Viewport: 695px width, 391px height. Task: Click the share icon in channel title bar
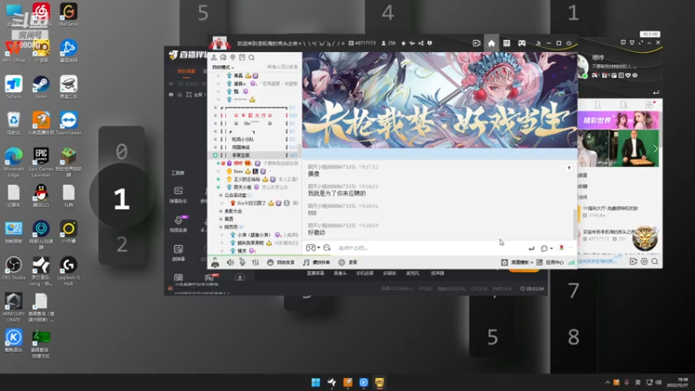[x=420, y=43]
